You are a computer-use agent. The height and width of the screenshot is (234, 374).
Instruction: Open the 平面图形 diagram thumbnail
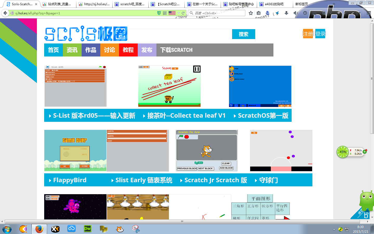[261, 207]
